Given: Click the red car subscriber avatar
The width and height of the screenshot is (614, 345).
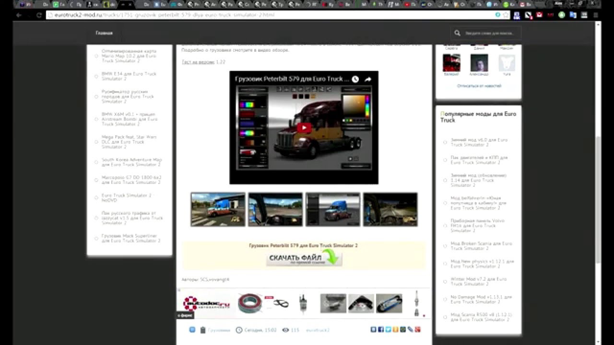Looking at the screenshot, I should pyautogui.click(x=451, y=63).
